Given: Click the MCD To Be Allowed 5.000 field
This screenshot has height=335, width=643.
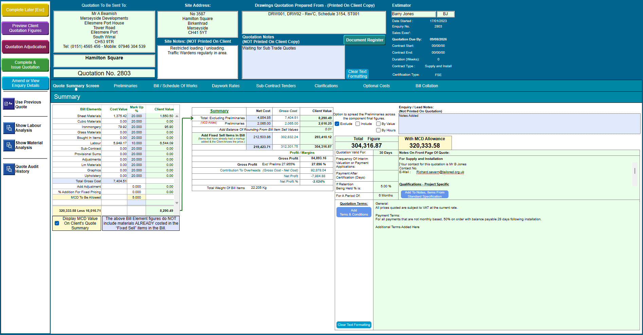Looking at the screenshot, I should [136, 198].
